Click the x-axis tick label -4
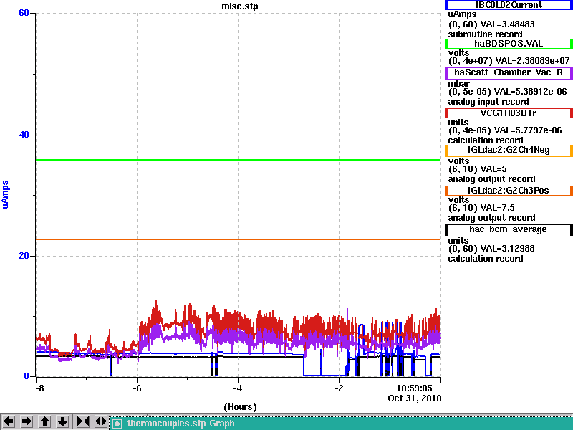This screenshot has height=430, width=573. pyautogui.click(x=238, y=388)
